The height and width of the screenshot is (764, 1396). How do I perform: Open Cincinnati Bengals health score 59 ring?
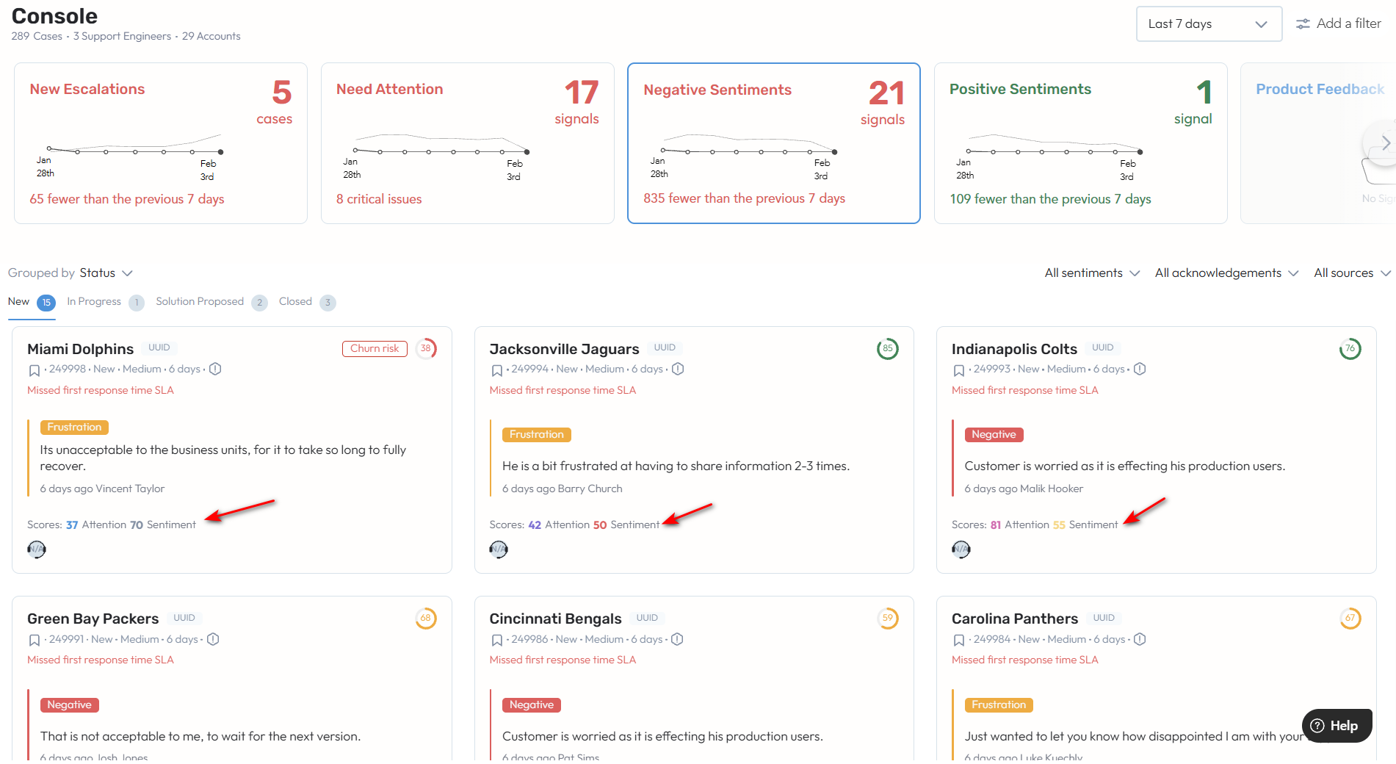point(888,618)
